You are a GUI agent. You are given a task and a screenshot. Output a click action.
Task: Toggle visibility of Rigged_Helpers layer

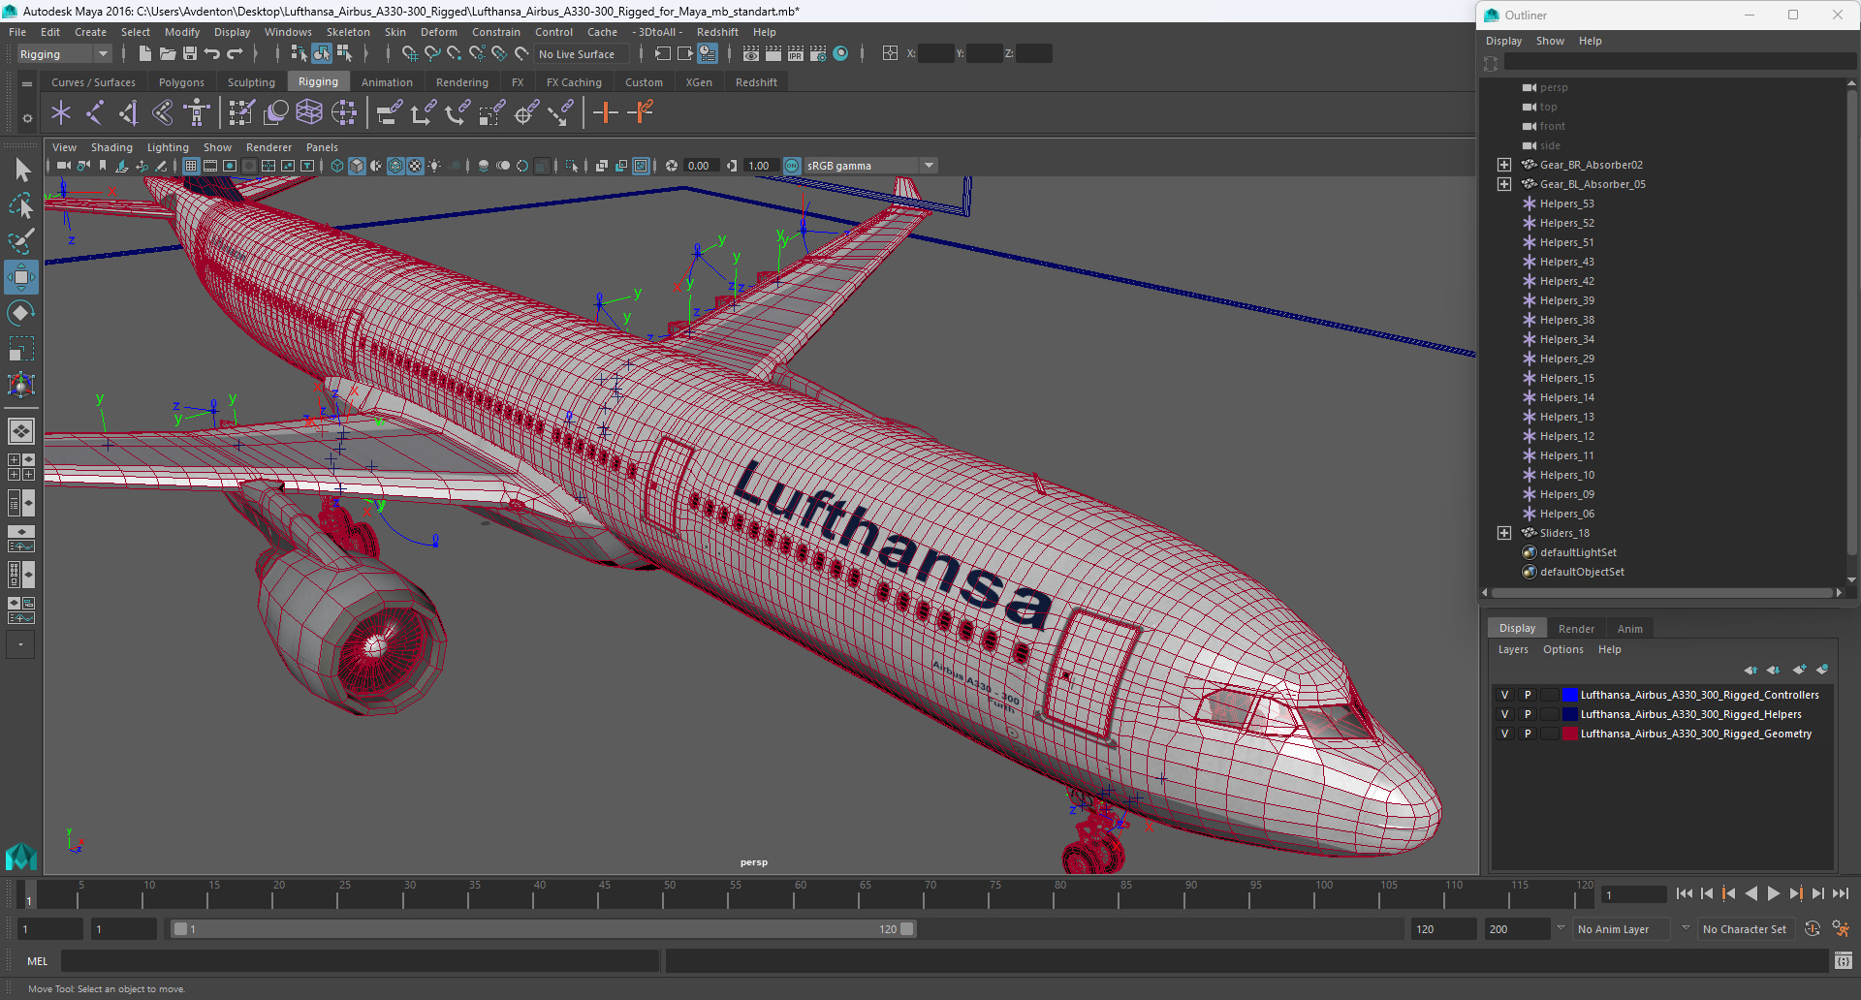click(x=1504, y=714)
